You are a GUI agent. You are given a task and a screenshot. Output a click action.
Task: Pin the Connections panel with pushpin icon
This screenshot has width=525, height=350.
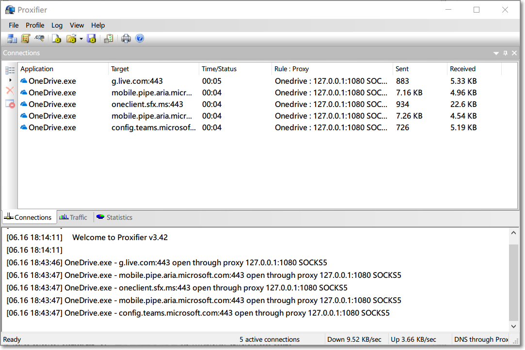[x=505, y=53]
